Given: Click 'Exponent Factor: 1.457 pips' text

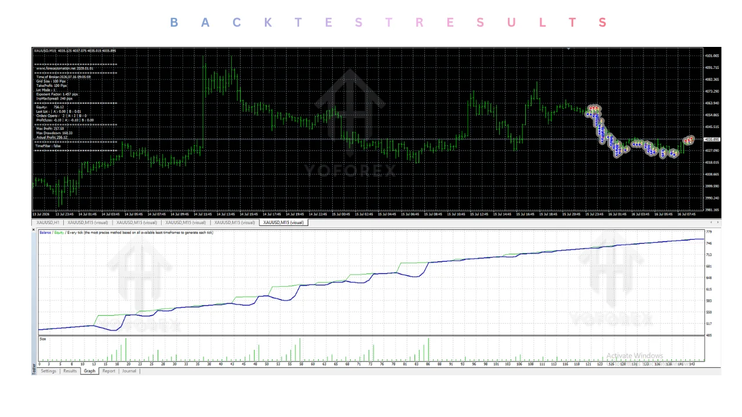Looking at the screenshot, I should click(57, 94).
